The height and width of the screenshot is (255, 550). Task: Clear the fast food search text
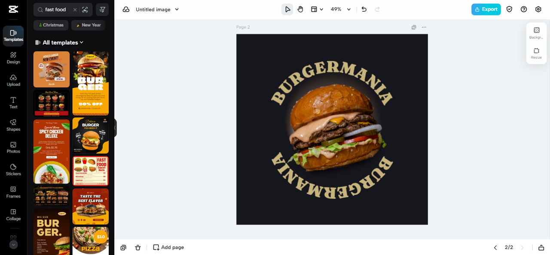click(75, 9)
